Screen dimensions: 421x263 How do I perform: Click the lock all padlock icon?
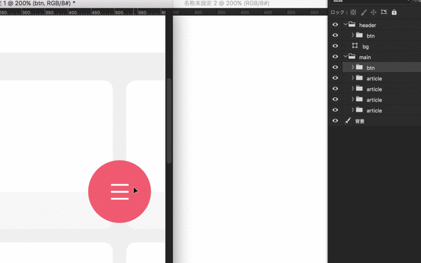click(394, 12)
